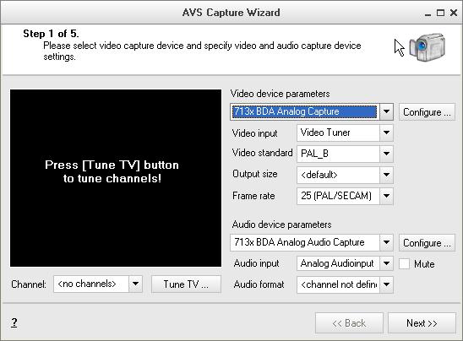Click Configure for the video device
This screenshot has height=341, width=463.
tap(427, 112)
